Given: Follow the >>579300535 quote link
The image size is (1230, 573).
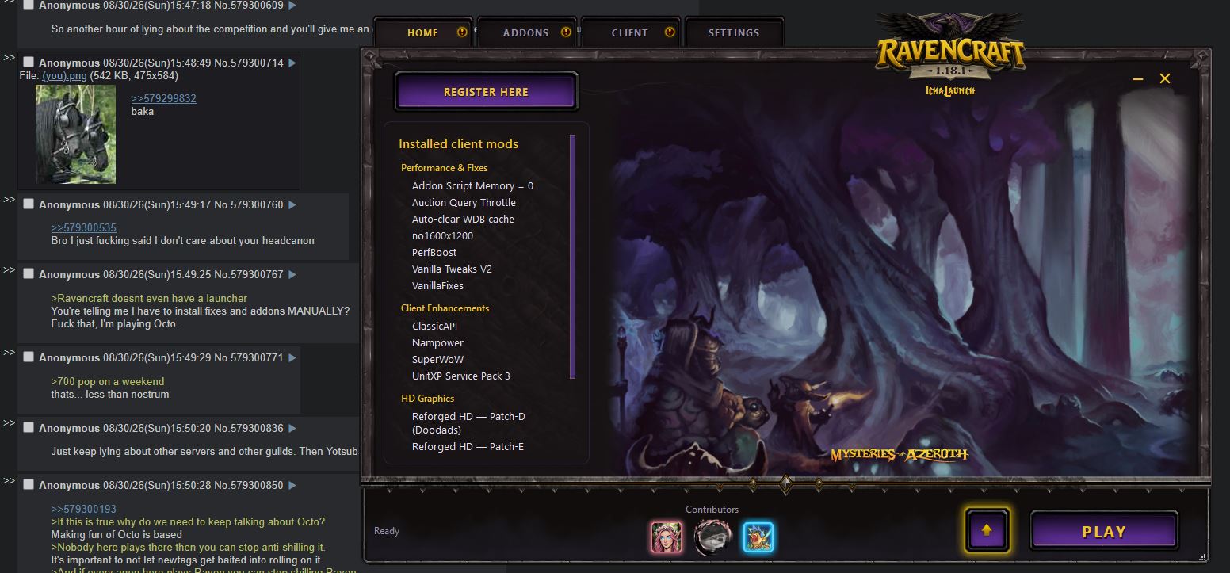Looking at the screenshot, I should (83, 227).
